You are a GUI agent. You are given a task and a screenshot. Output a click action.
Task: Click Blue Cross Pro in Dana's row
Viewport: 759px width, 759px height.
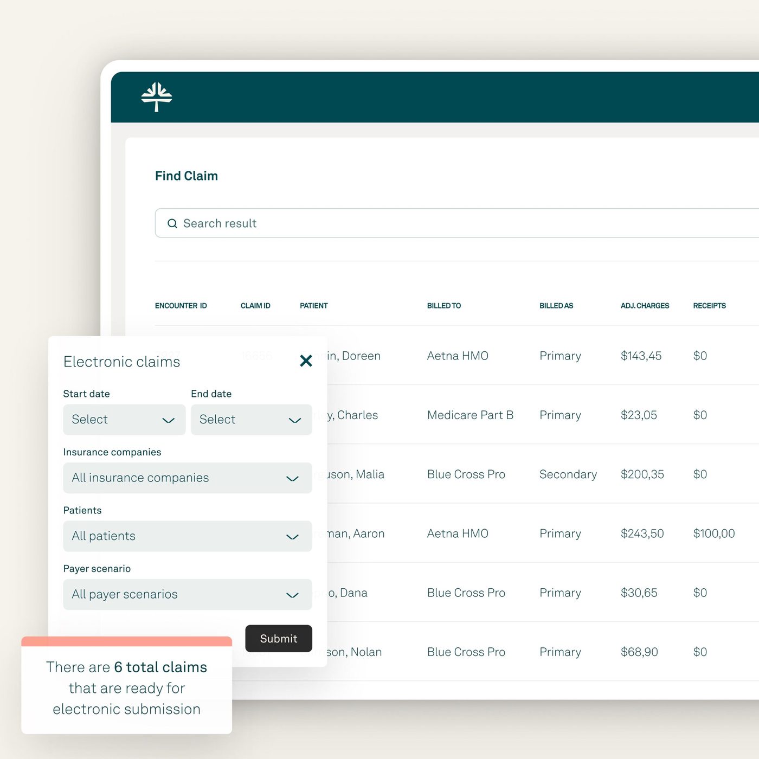click(x=466, y=593)
